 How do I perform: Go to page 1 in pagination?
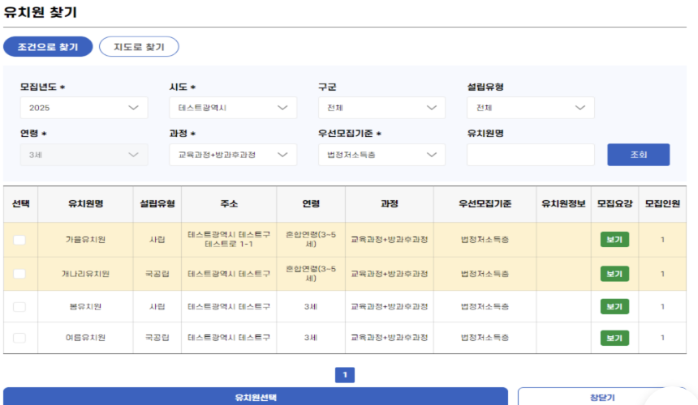point(345,375)
